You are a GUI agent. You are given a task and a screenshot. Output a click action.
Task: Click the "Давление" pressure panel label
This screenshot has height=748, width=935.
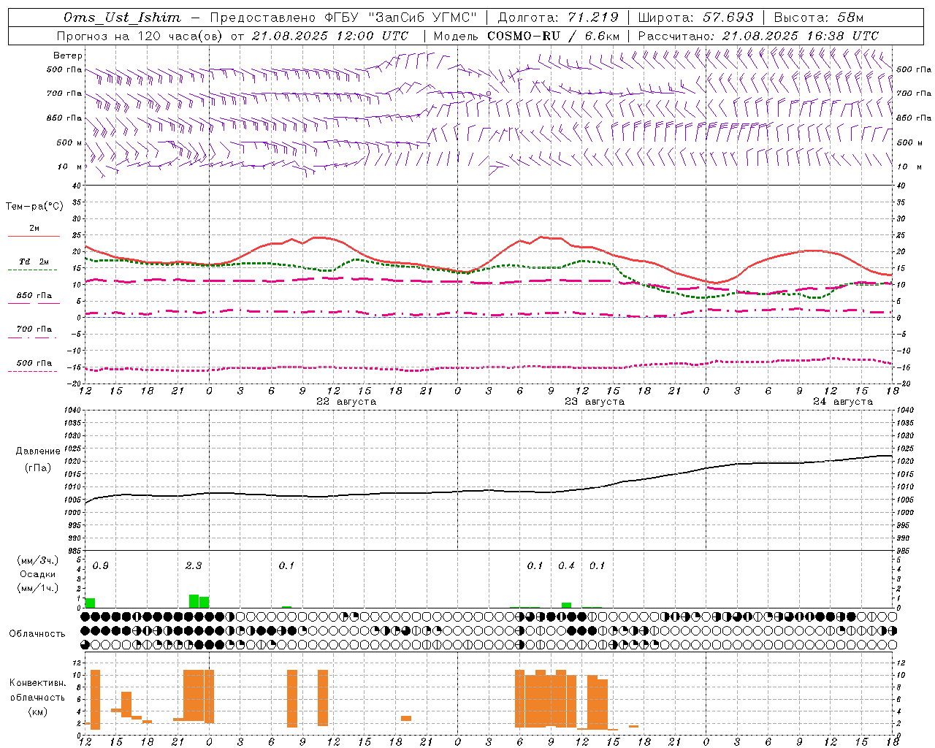[38, 451]
